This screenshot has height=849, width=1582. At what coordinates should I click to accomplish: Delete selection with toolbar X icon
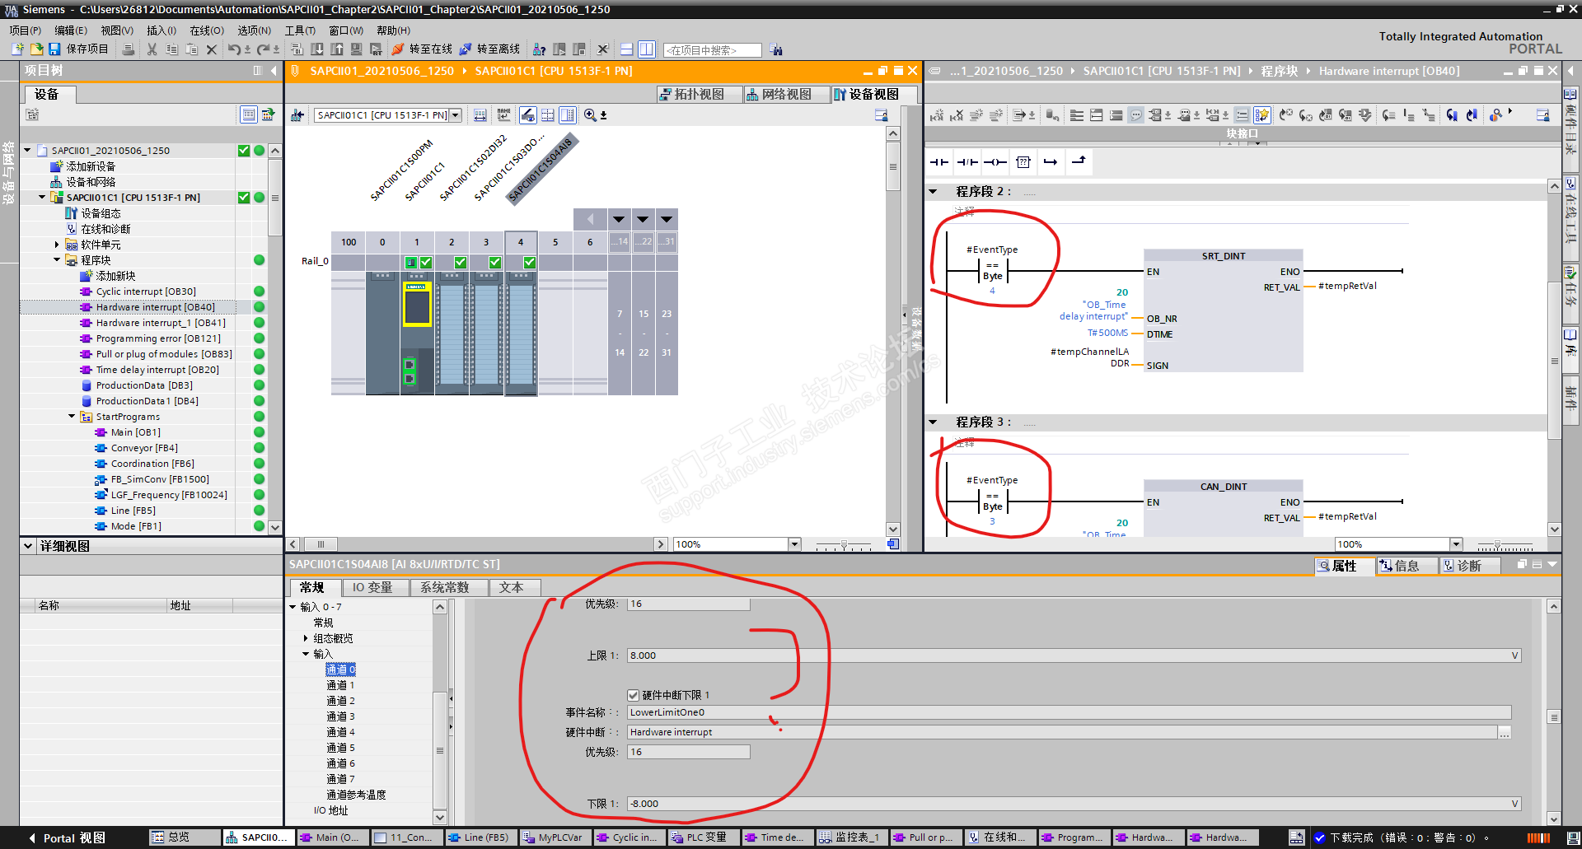tap(212, 49)
